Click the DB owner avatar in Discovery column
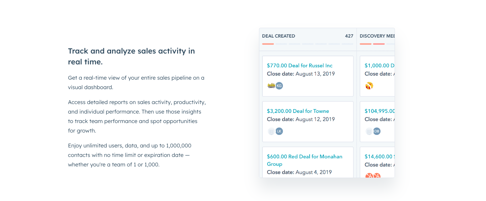Image resolution: width=486 pixels, height=201 pixels. tap(377, 131)
